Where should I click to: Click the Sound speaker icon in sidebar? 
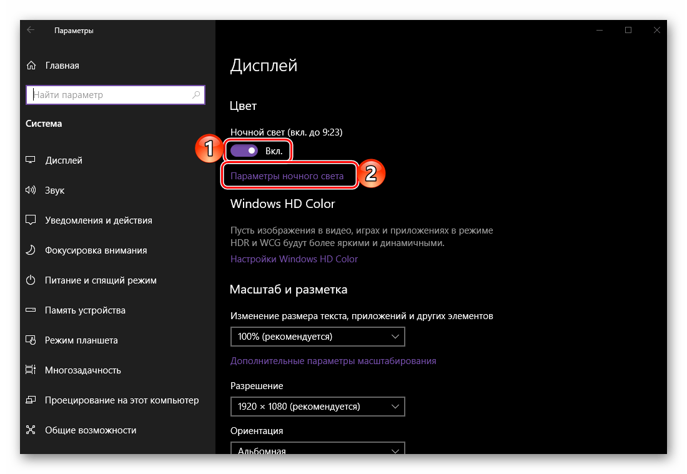tap(31, 190)
